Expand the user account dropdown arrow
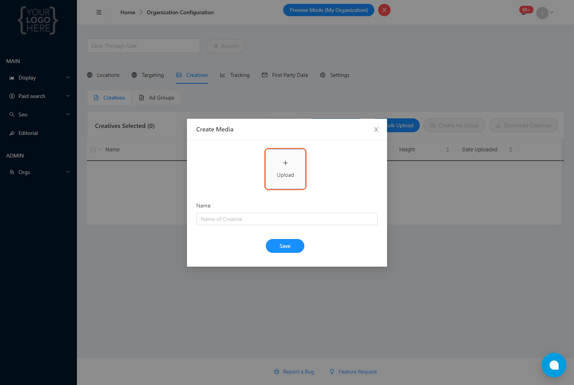Screen dimensions: 574x385 (x=552, y=12)
